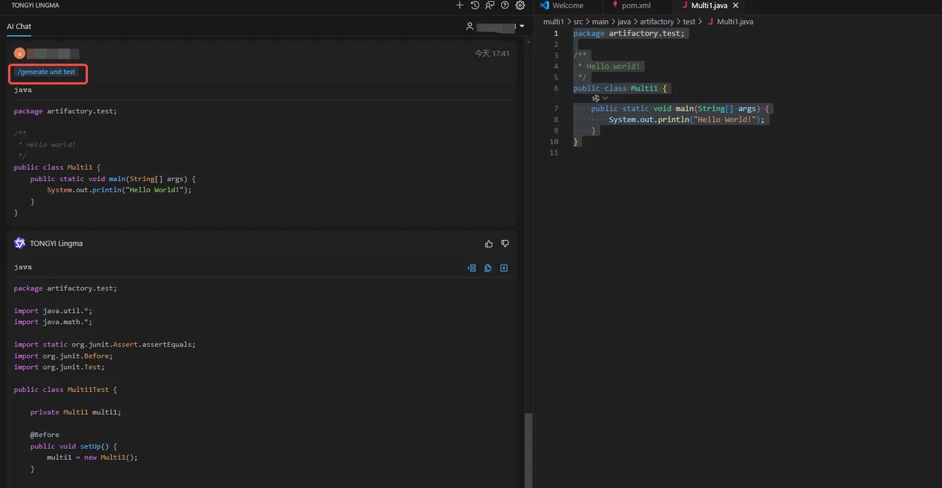This screenshot has width=942, height=488.
Task: Start a new chat with the plus icon
Action: coord(460,5)
